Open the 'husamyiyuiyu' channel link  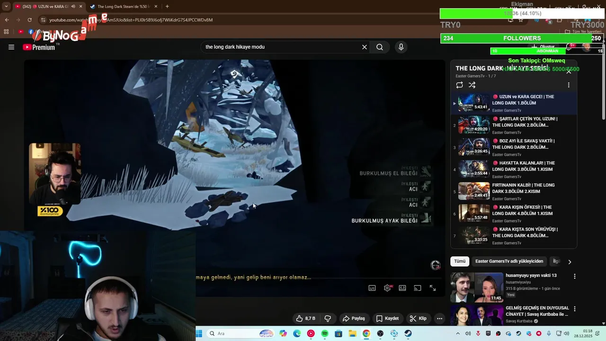518,282
